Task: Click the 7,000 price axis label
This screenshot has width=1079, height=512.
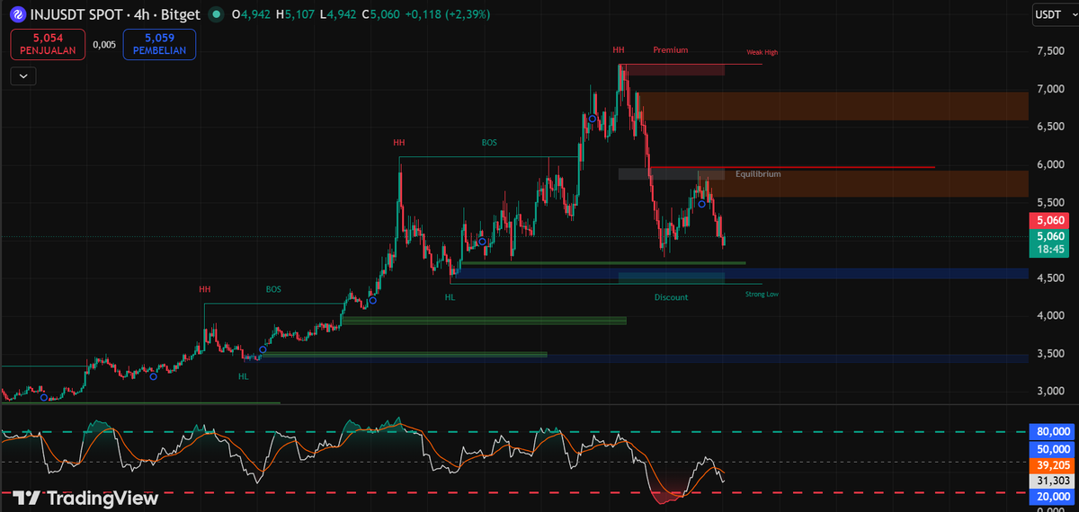Action: (1049, 89)
